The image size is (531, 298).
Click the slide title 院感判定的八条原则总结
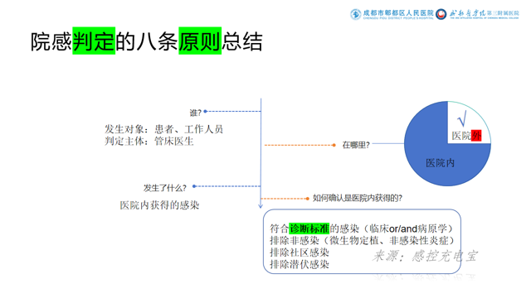(x=147, y=41)
